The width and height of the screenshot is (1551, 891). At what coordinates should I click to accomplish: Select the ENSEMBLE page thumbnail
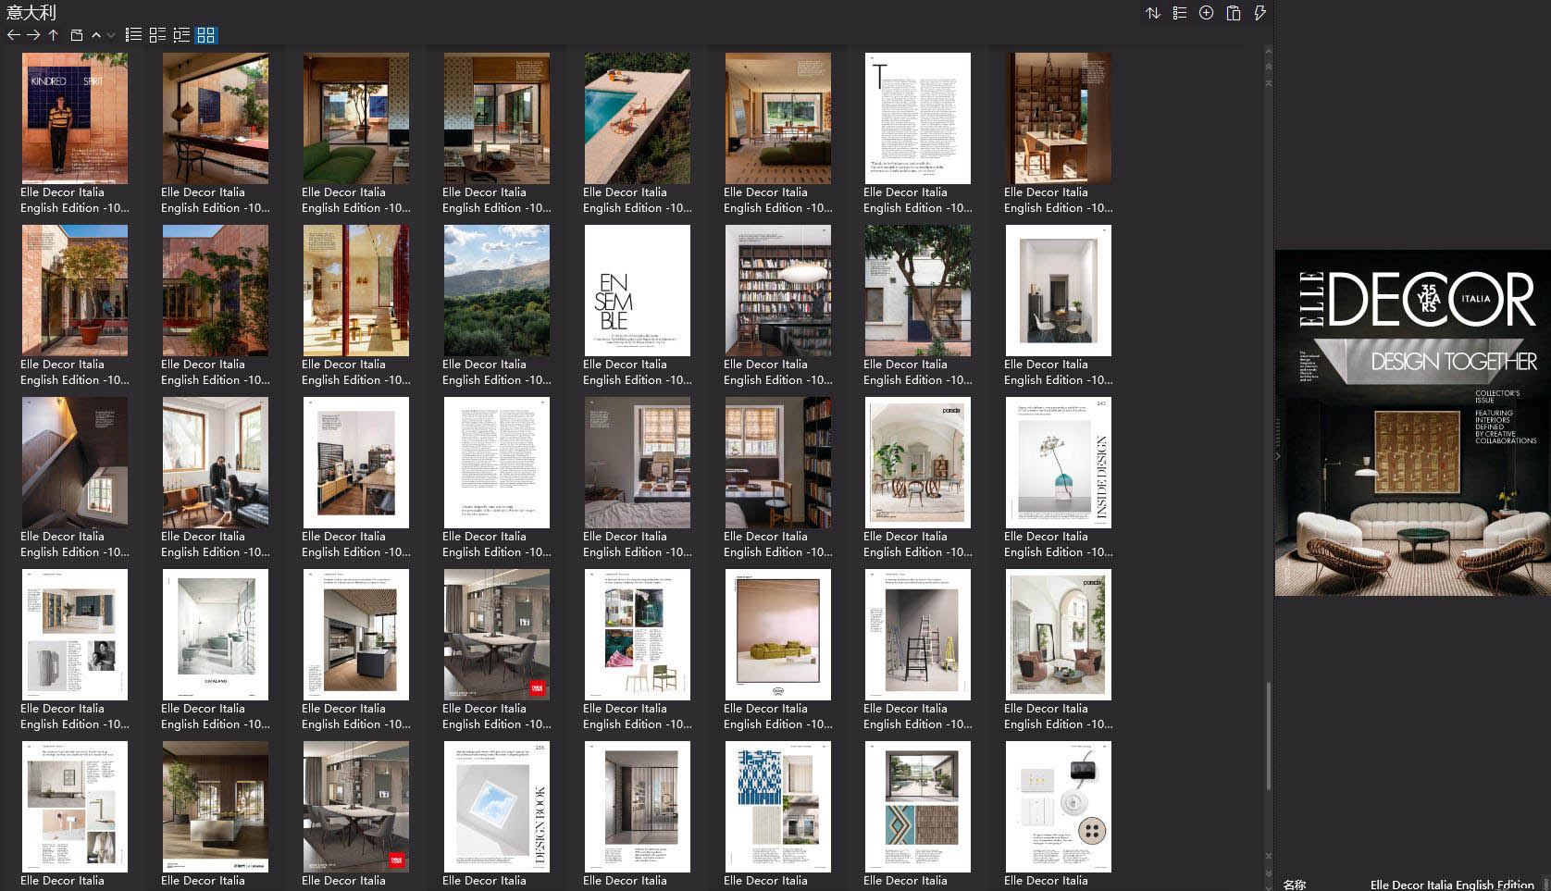tap(637, 290)
